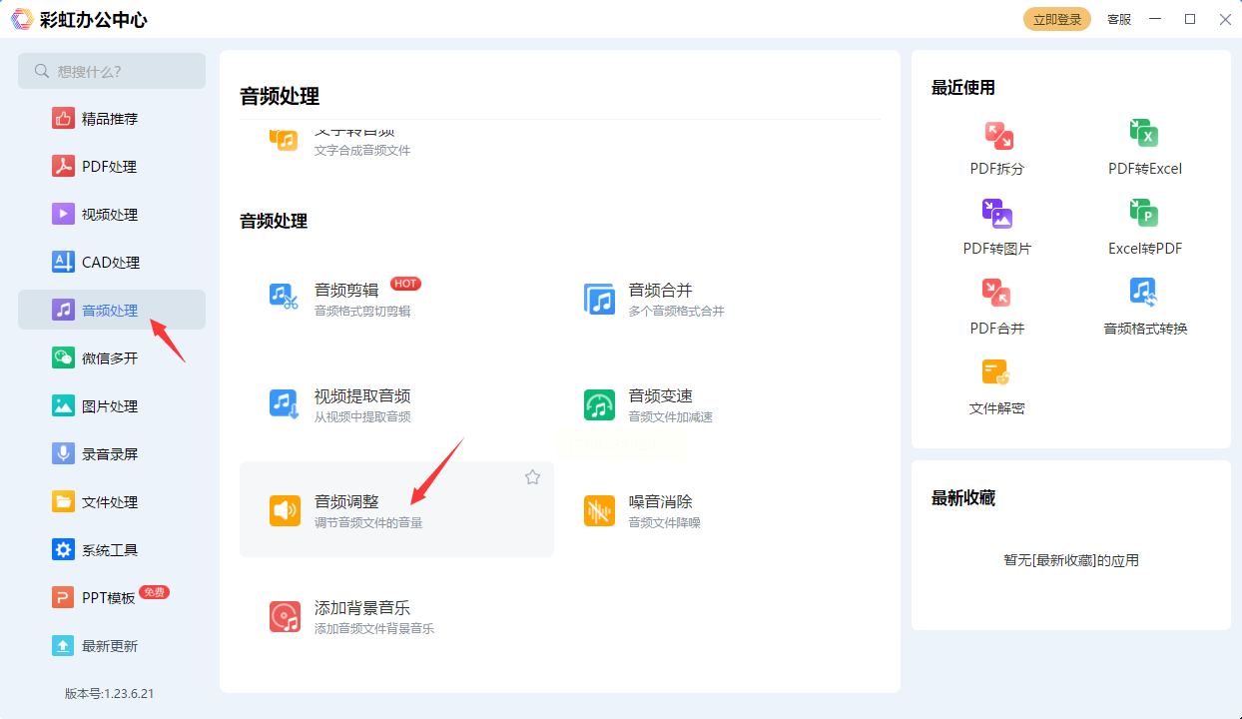Open recently used PDF转Excel

coord(1144,148)
